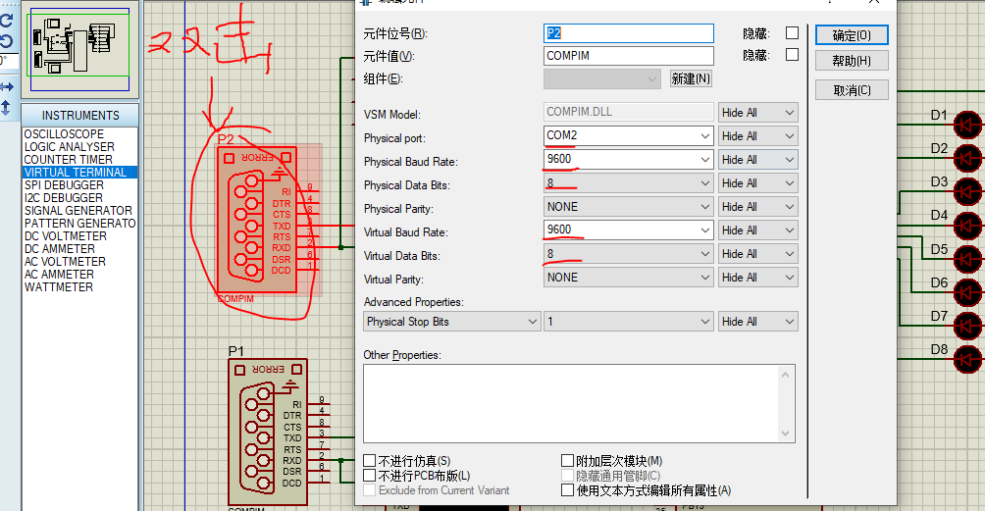
Task: Select DC AMMETER instrument
Action: click(x=79, y=248)
